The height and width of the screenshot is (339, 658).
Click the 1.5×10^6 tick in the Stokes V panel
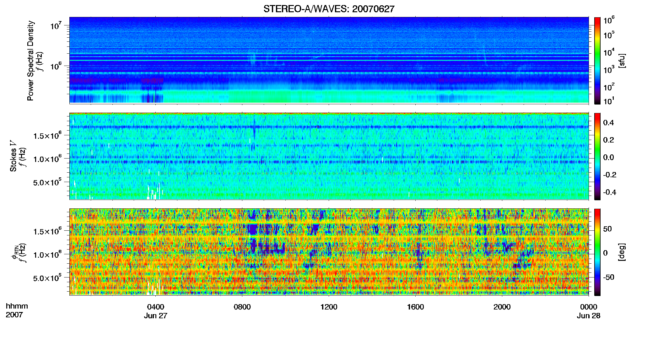(48, 135)
